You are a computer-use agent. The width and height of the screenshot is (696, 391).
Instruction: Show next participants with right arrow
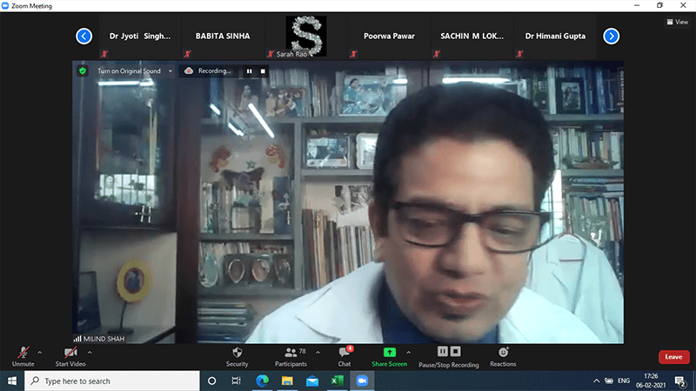pyautogui.click(x=612, y=36)
